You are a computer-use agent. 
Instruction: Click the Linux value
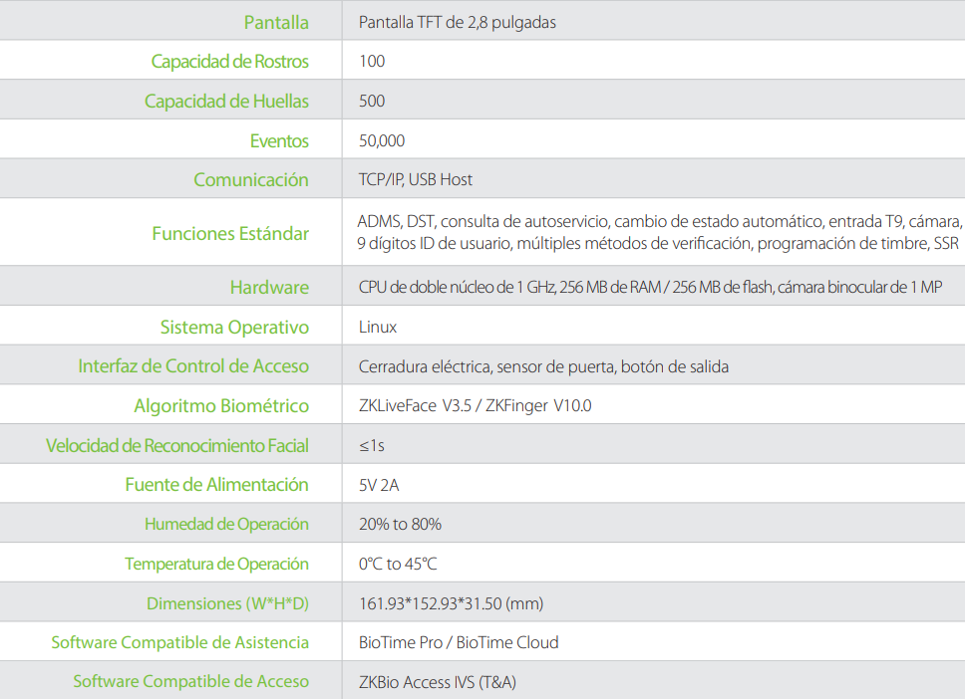point(378,327)
